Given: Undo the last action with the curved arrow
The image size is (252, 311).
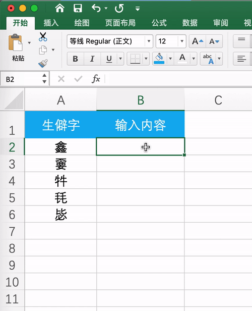Looking at the screenshot, I should [x=96, y=8].
